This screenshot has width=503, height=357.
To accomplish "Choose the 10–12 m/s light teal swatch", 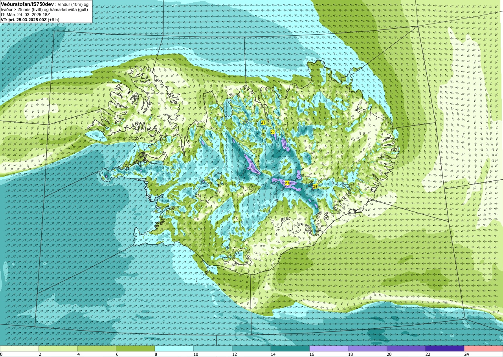I will (213, 349).
